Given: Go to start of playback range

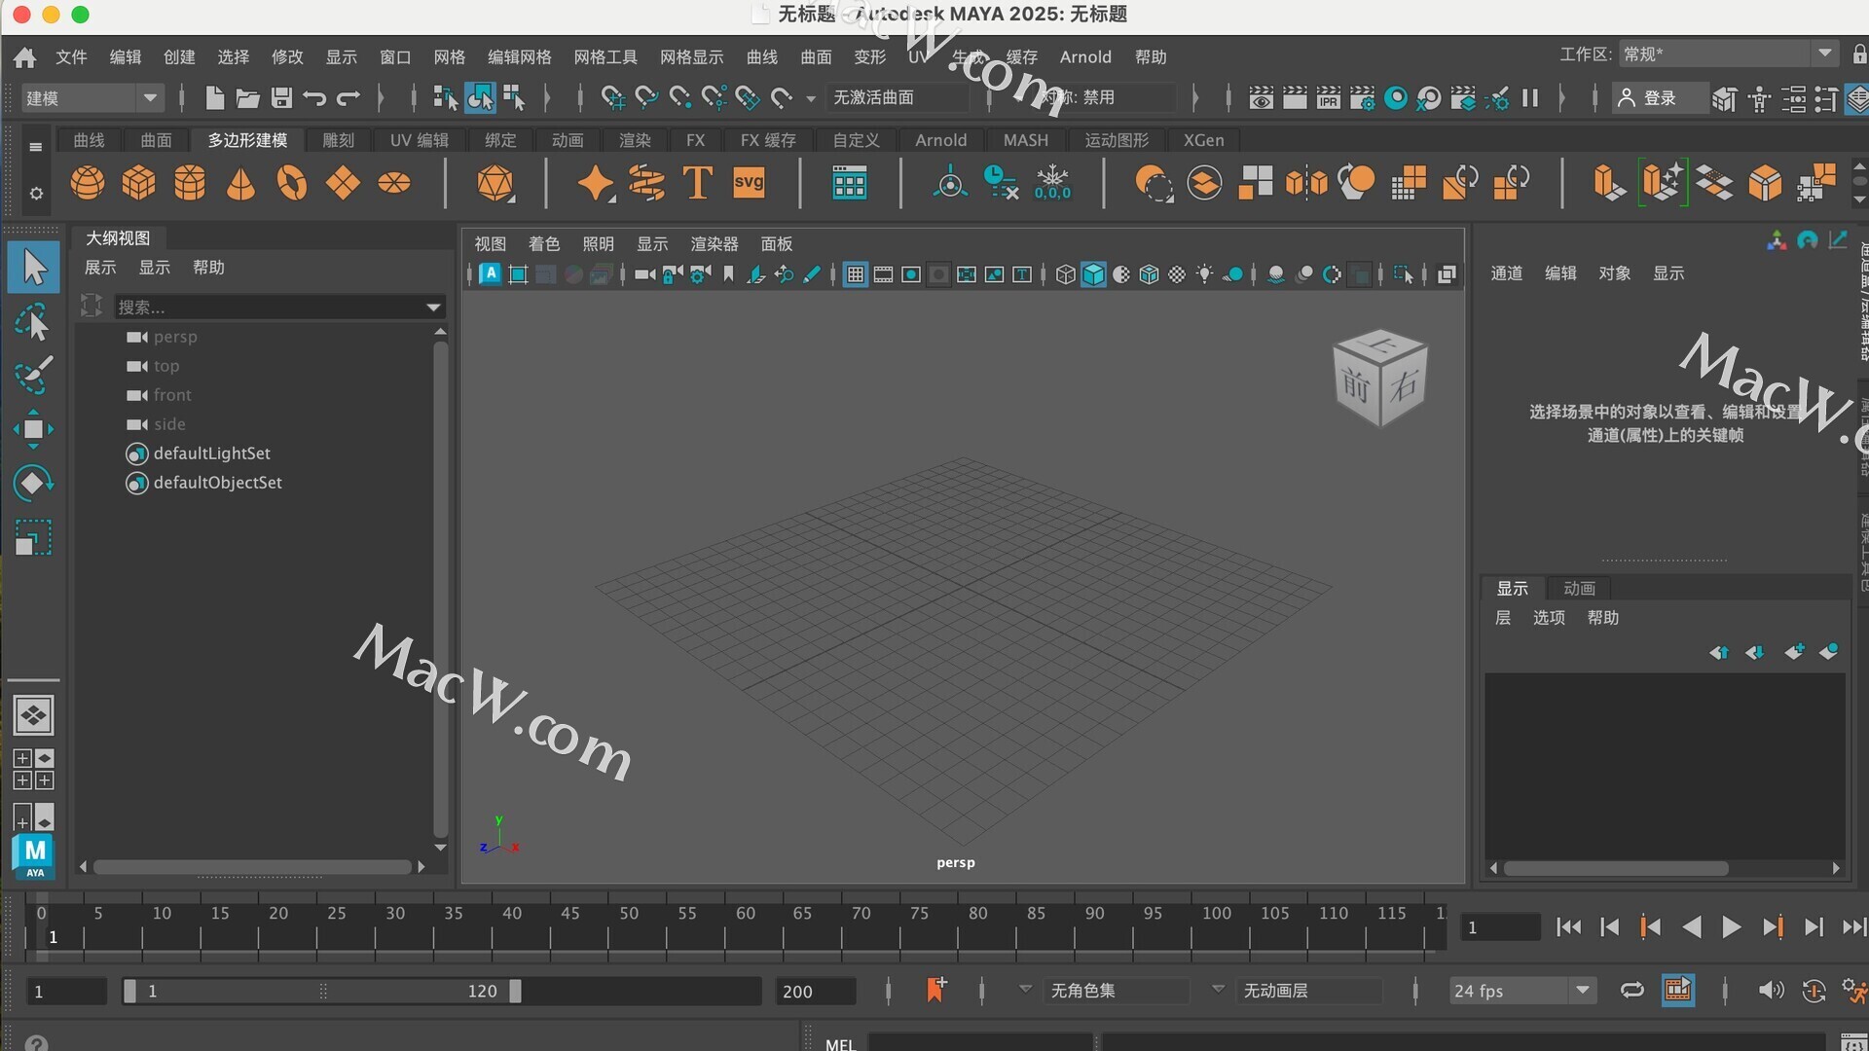Looking at the screenshot, I should tap(1568, 927).
